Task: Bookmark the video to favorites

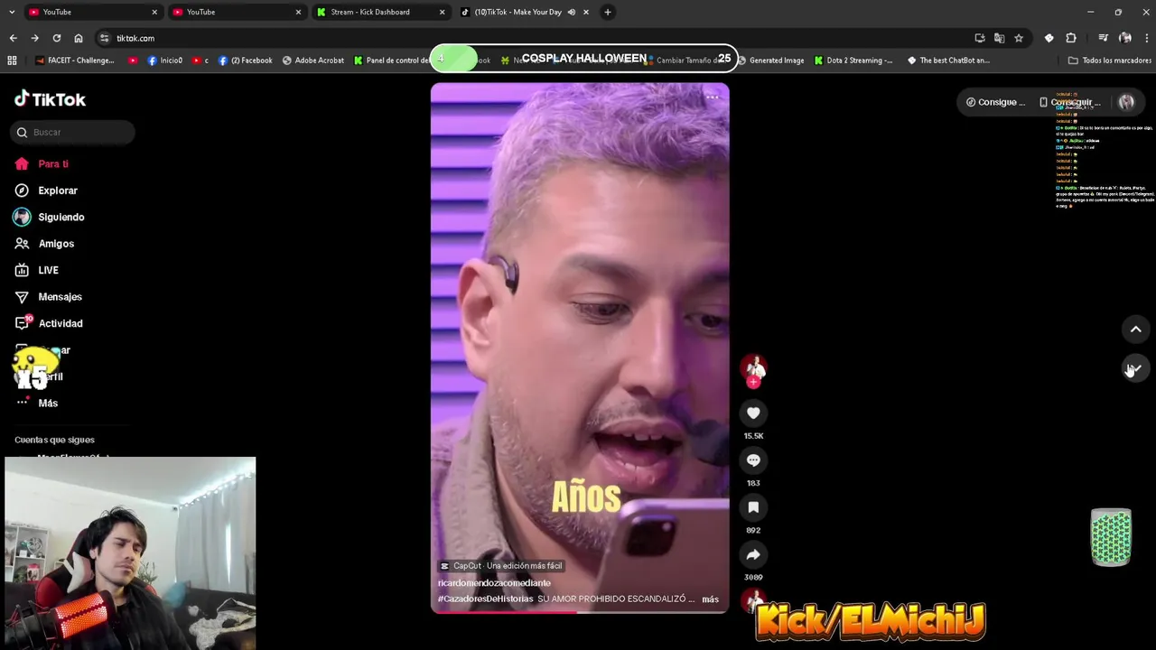Action: (x=753, y=507)
